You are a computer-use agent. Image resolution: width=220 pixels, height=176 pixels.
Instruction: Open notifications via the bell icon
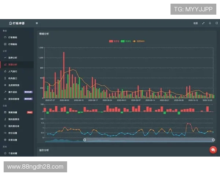[x=210, y=23]
